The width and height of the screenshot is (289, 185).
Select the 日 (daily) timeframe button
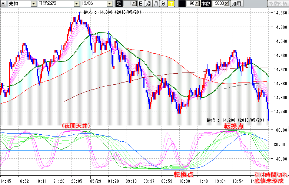click(x=141, y=4)
